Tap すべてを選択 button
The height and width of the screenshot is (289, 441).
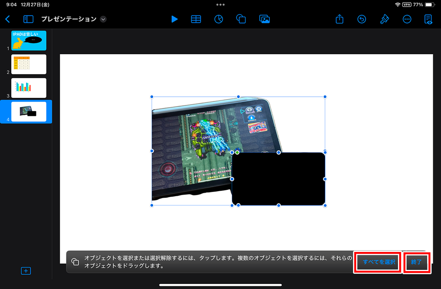pos(379,262)
